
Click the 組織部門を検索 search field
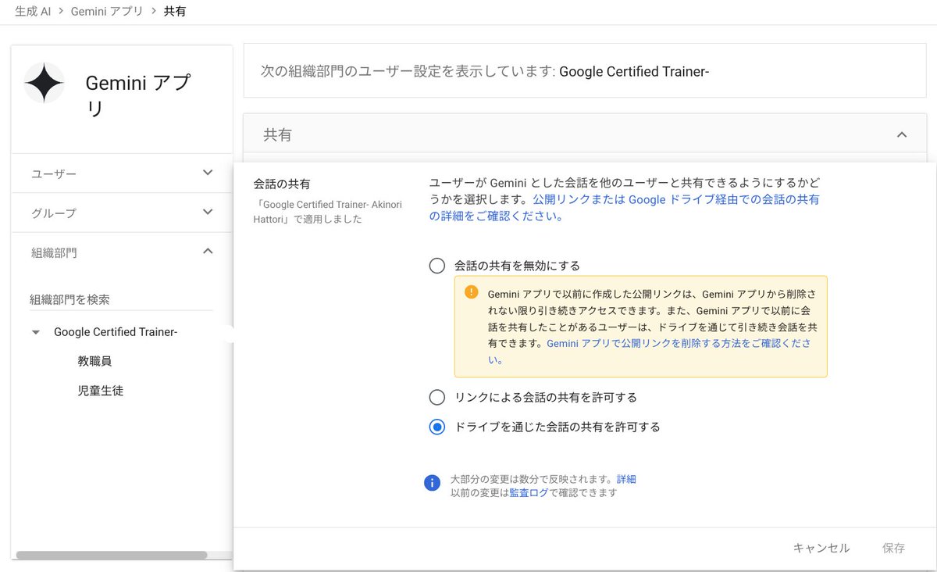pyautogui.click(x=121, y=299)
